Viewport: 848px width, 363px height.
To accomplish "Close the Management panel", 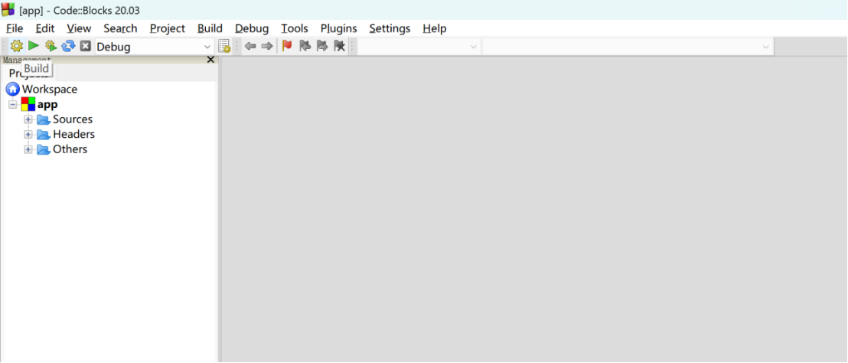I will [211, 60].
